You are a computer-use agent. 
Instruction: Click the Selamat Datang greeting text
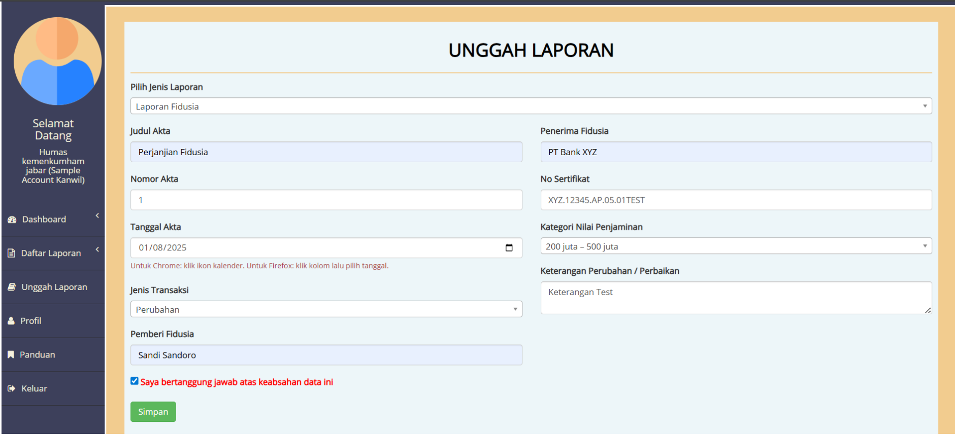click(53, 129)
